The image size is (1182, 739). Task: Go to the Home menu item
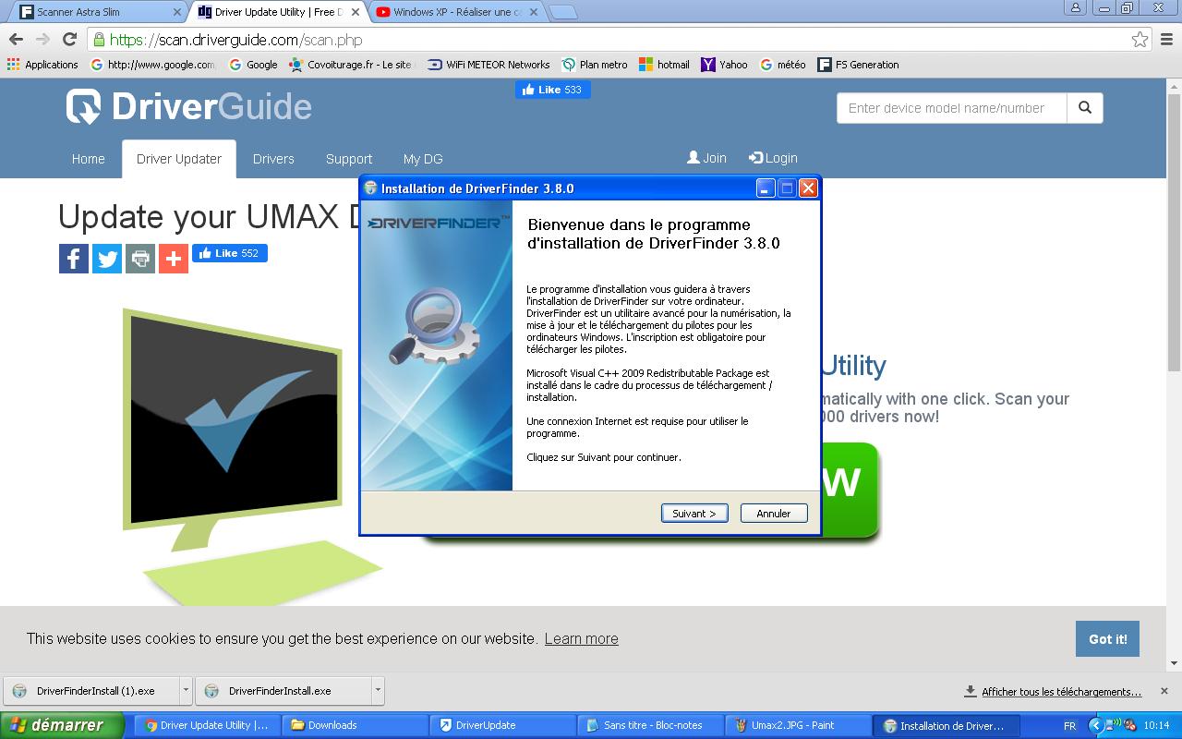tap(89, 159)
